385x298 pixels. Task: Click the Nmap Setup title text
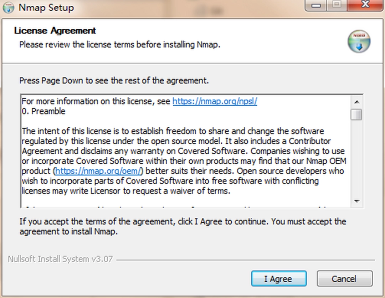[46, 7]
